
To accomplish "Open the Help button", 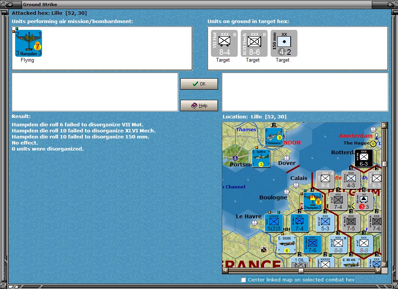I will tap(199, 106).
